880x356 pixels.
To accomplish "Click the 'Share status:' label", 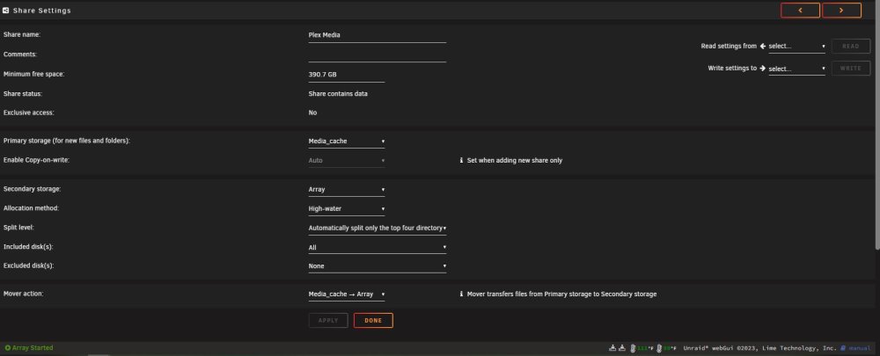I will 23,94.
